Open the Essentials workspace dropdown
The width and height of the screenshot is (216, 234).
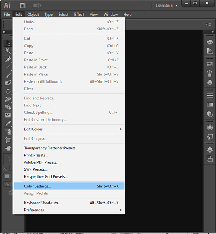167,5
